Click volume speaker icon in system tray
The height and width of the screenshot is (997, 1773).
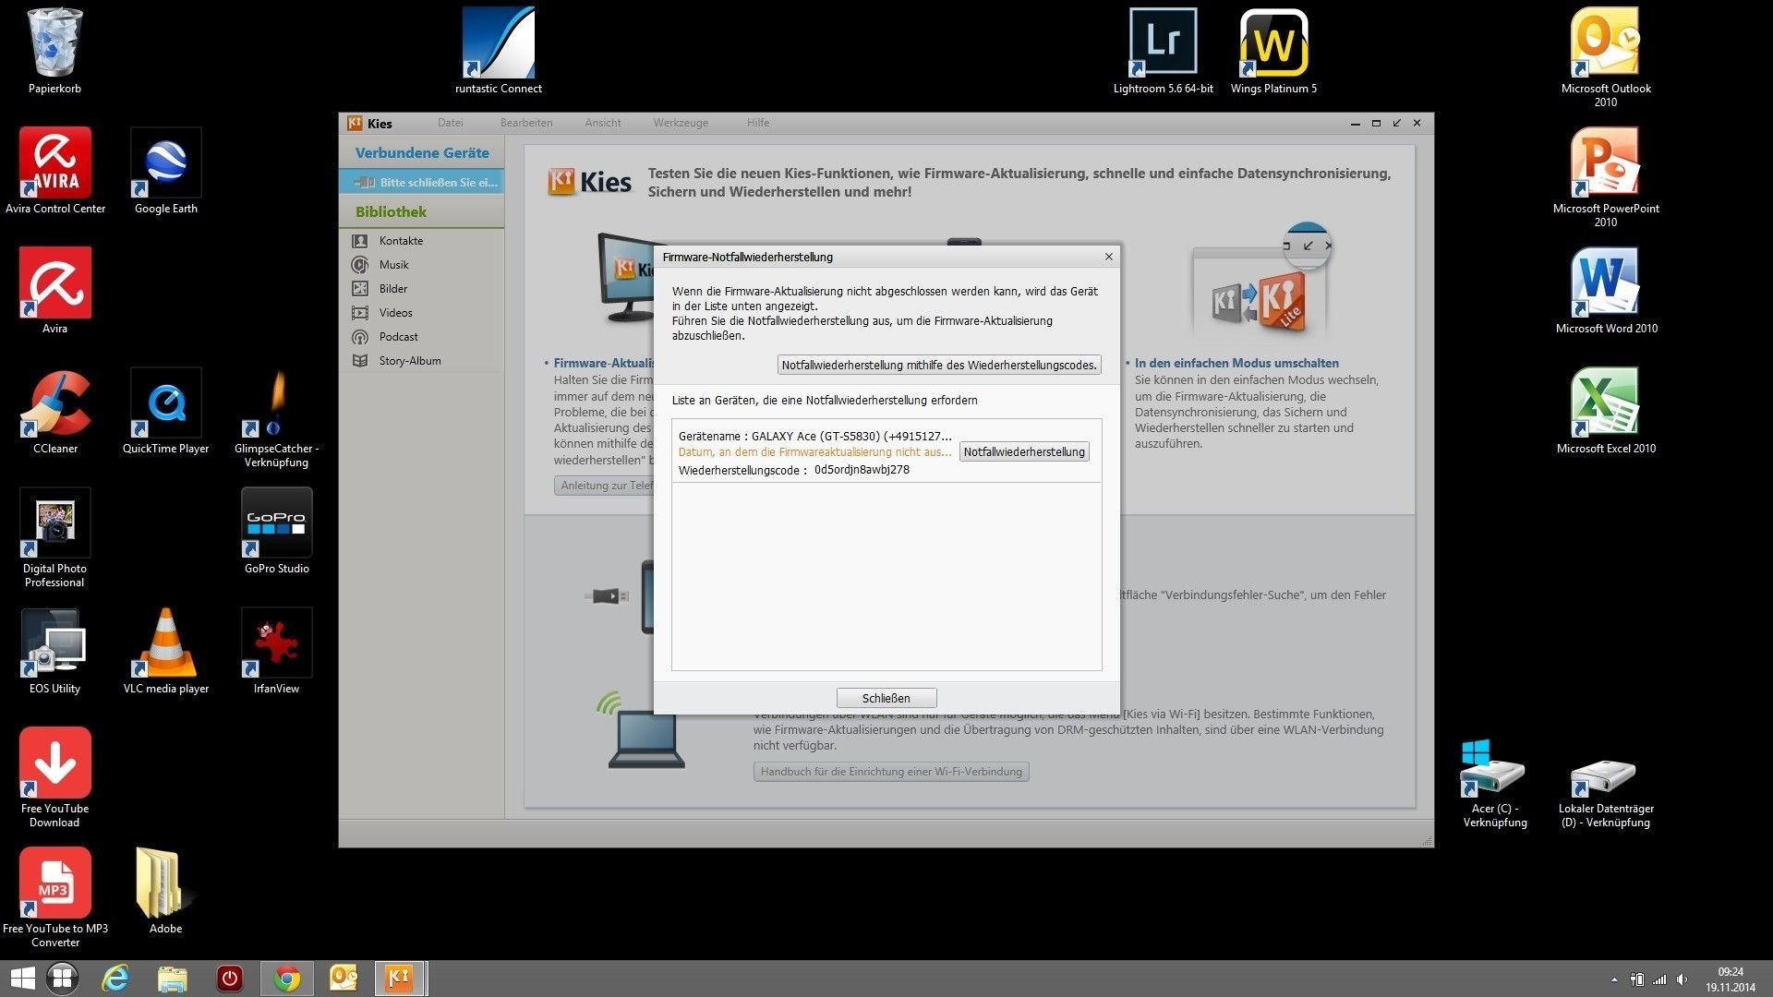[1682, 979]
